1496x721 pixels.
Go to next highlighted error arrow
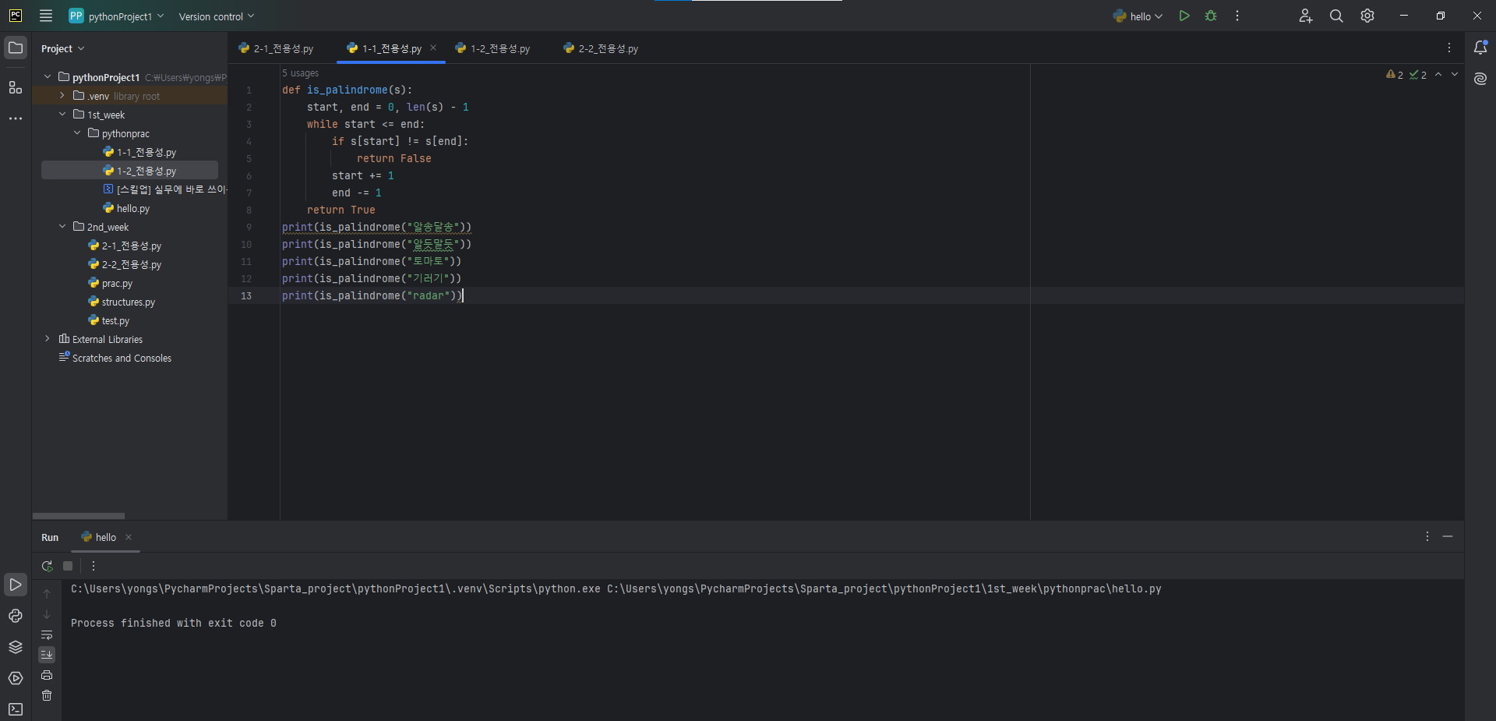coord(1455,74)
